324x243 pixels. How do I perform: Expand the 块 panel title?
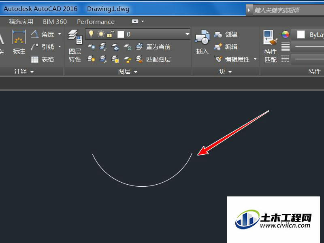[x=225, y=72]
